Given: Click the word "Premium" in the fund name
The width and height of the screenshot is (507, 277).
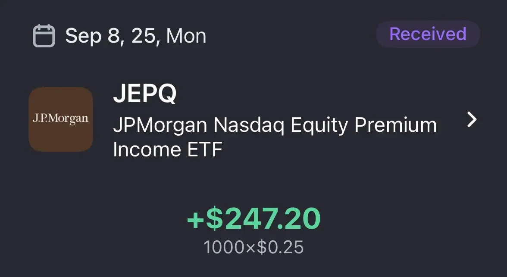Looking at the screenshot, I should click(x=395, y=126).
